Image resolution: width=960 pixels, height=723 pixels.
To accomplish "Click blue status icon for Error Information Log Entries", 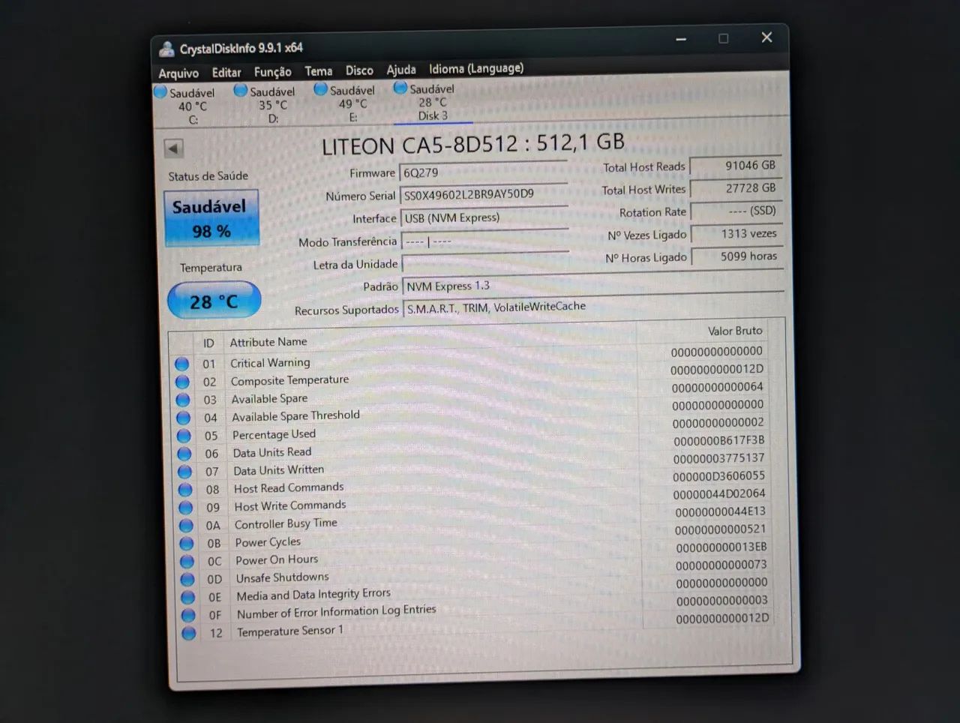I will (x=188, y=615).
